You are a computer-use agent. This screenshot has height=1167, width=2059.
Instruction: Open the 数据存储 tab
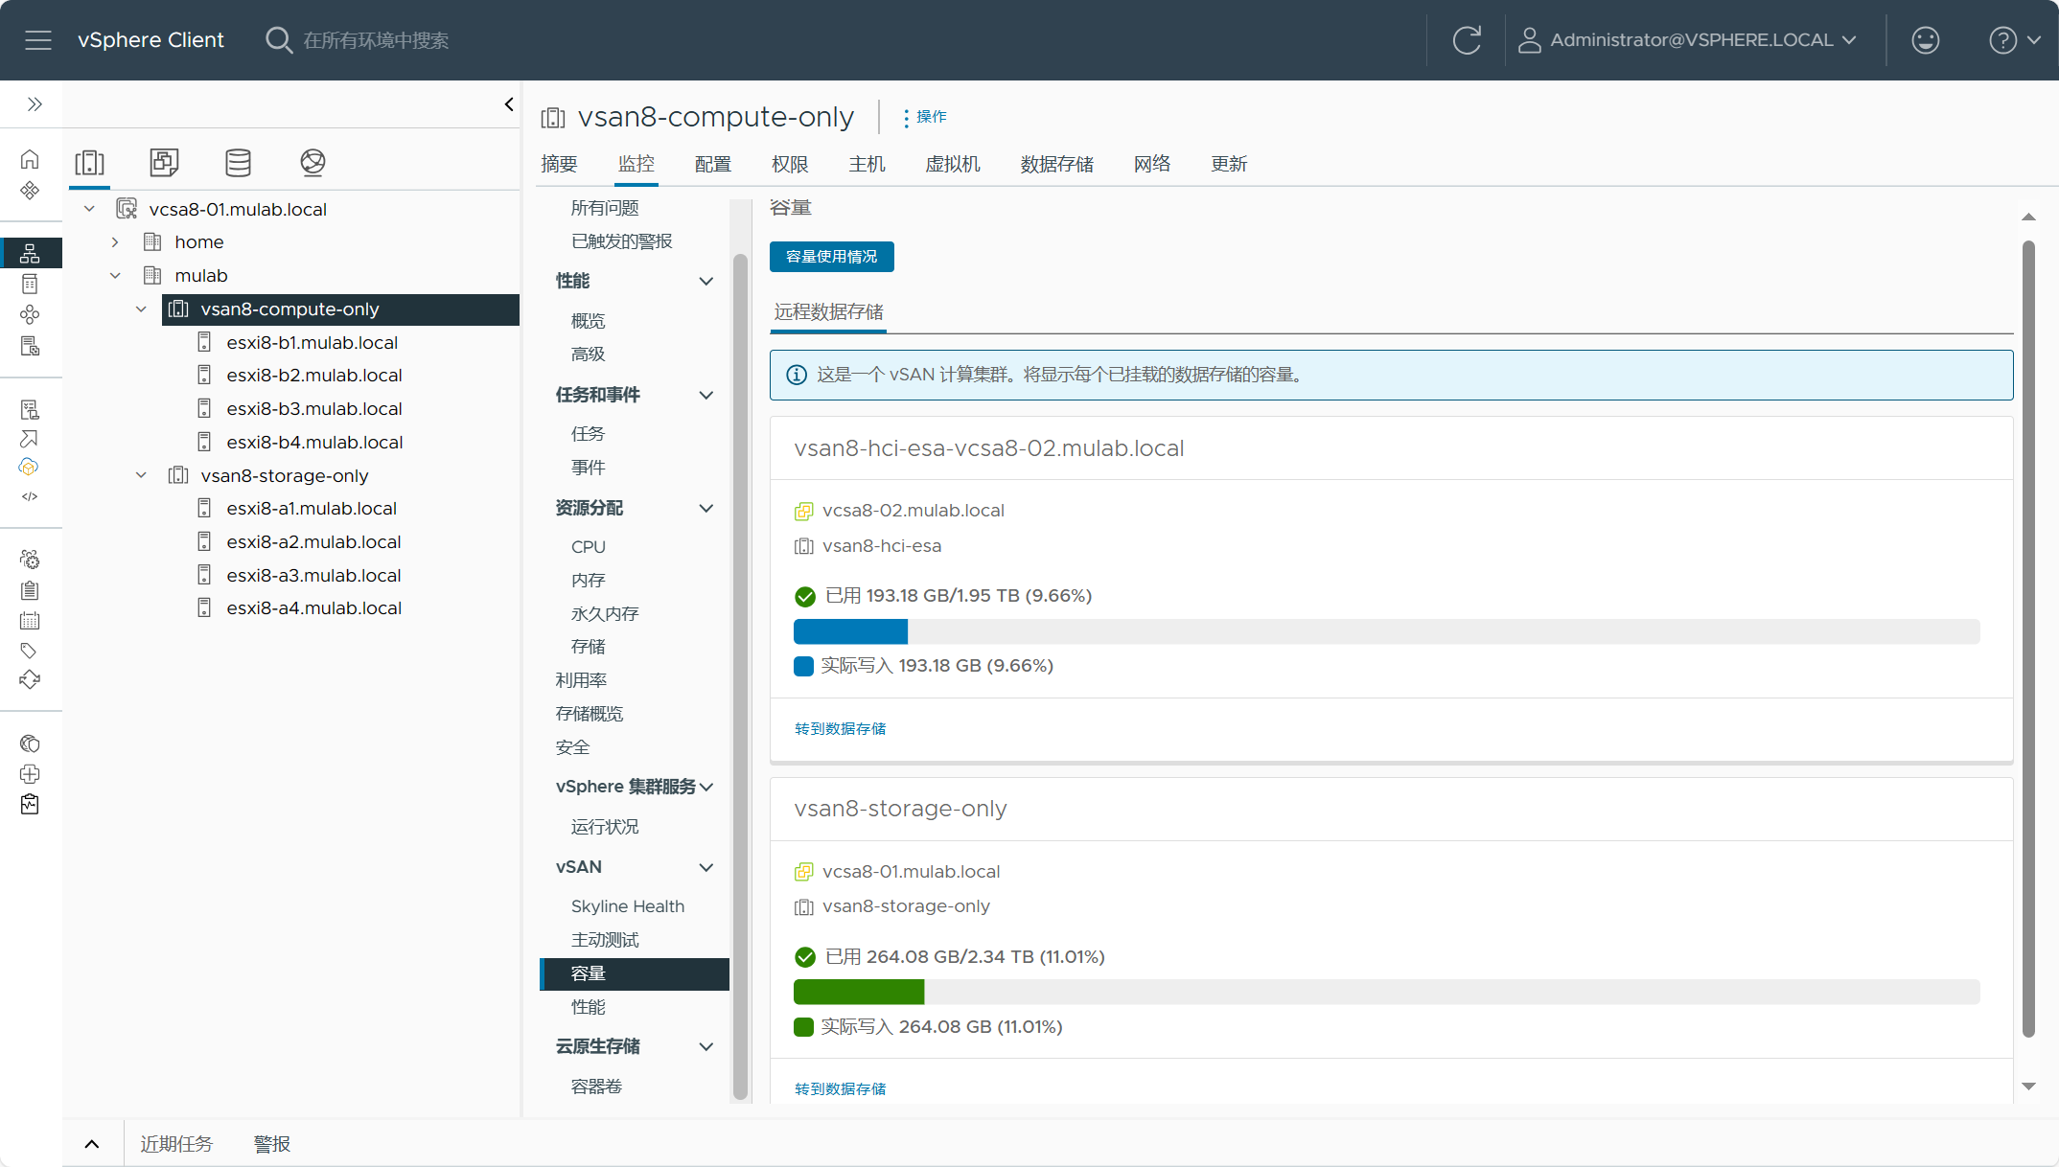1056,165
